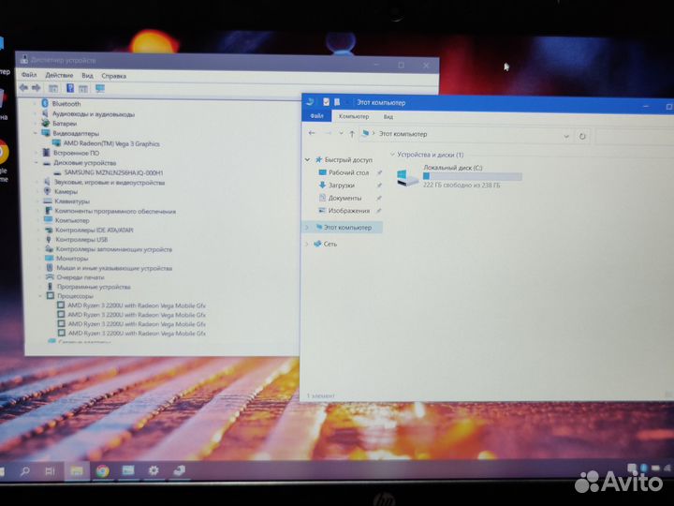The width and height of the screenshot is (674, 506).
Task: Open Google Chrome from the taskbar
Action: tap(102, 470)
